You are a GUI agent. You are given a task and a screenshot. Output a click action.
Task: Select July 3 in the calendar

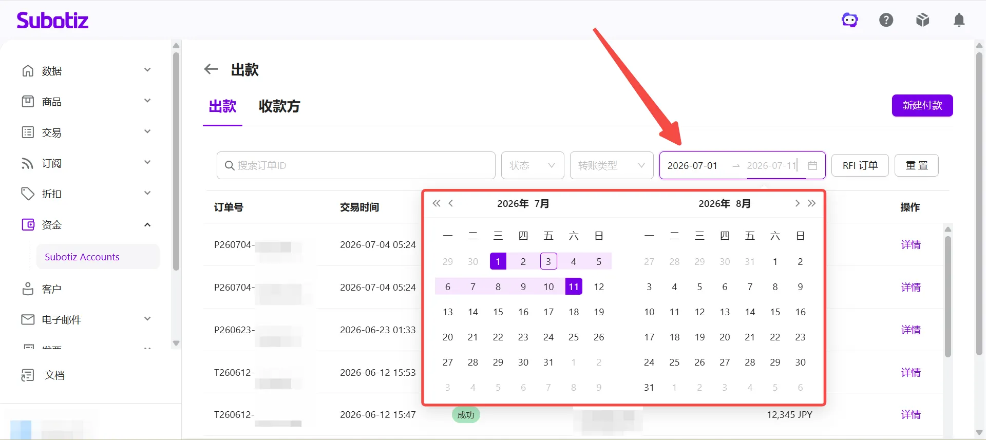(548, 261)
